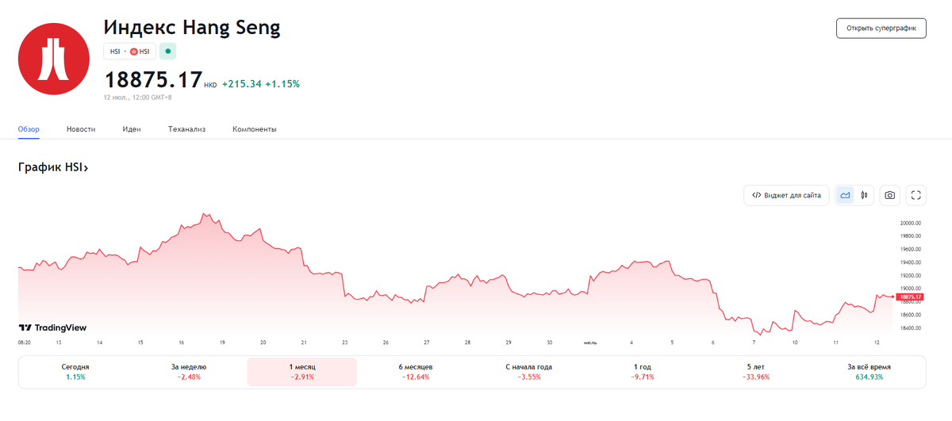The image size is (952, 421).
Task: Click 'Виджет для сайта' button
Action: 787,195
